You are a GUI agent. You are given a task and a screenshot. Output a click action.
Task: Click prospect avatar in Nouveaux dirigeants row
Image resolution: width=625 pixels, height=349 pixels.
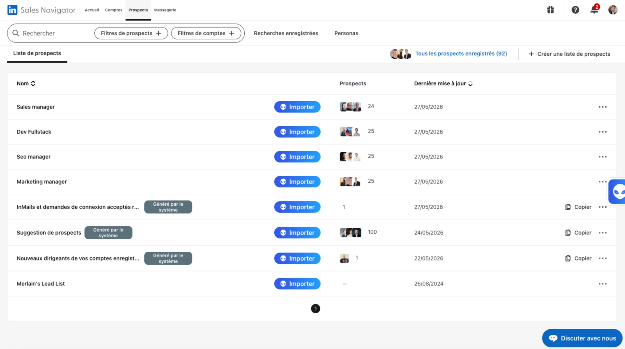click(x=344, y=258)
